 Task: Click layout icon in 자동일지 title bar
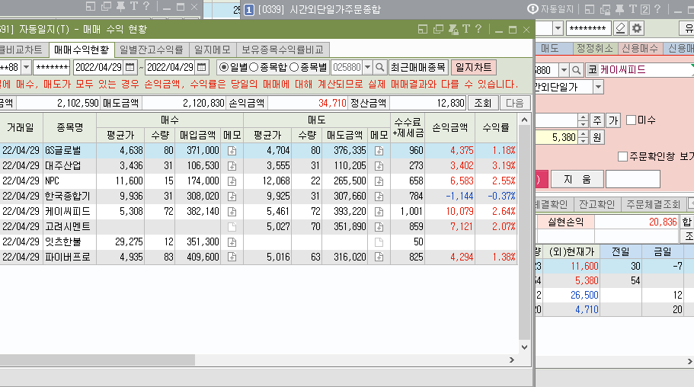pos(423,29)
